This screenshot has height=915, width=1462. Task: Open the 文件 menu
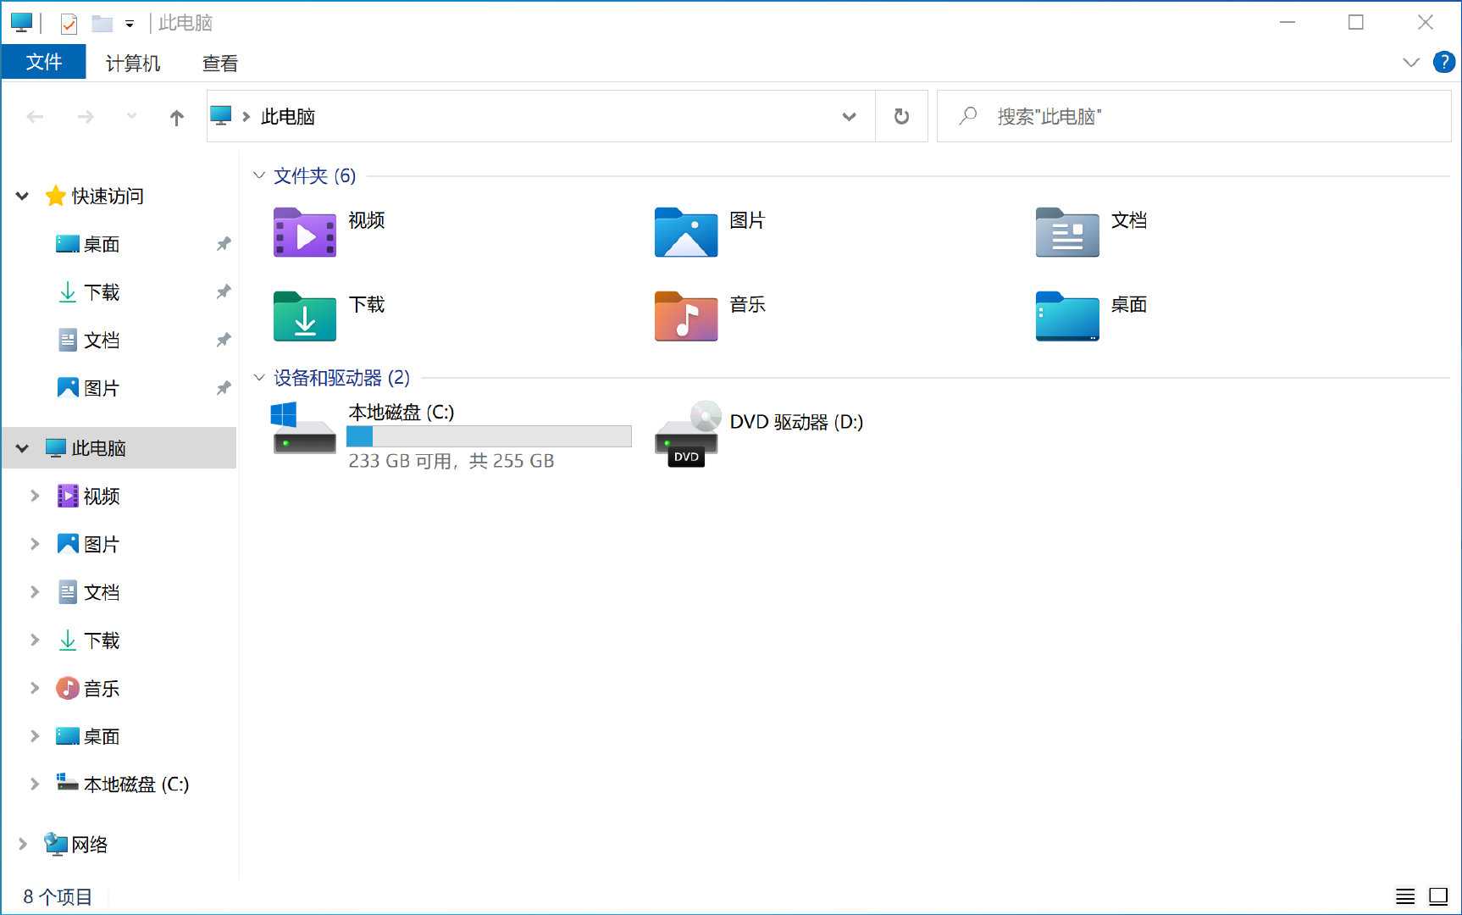click(x=43, y=62)
